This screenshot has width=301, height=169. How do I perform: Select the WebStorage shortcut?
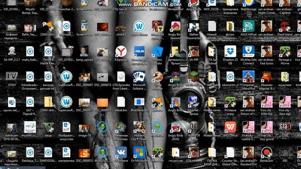click(x=248, y=3)
